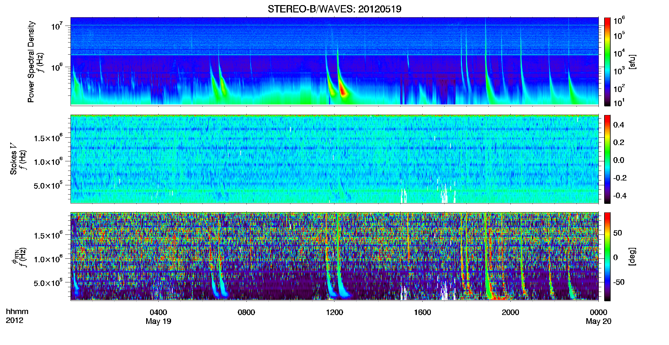The image size is (669, 345).
Task: Click the Stokes V colorbar
Action: point(607,159)
